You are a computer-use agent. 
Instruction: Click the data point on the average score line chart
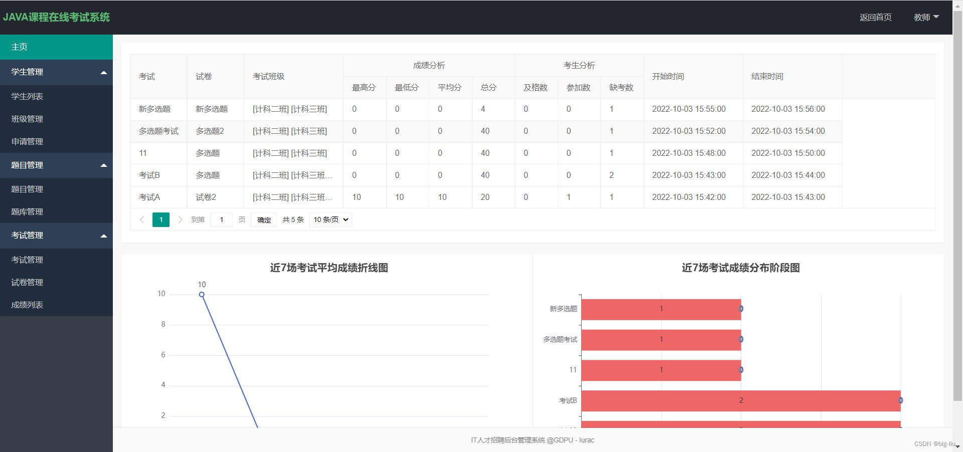202,295
